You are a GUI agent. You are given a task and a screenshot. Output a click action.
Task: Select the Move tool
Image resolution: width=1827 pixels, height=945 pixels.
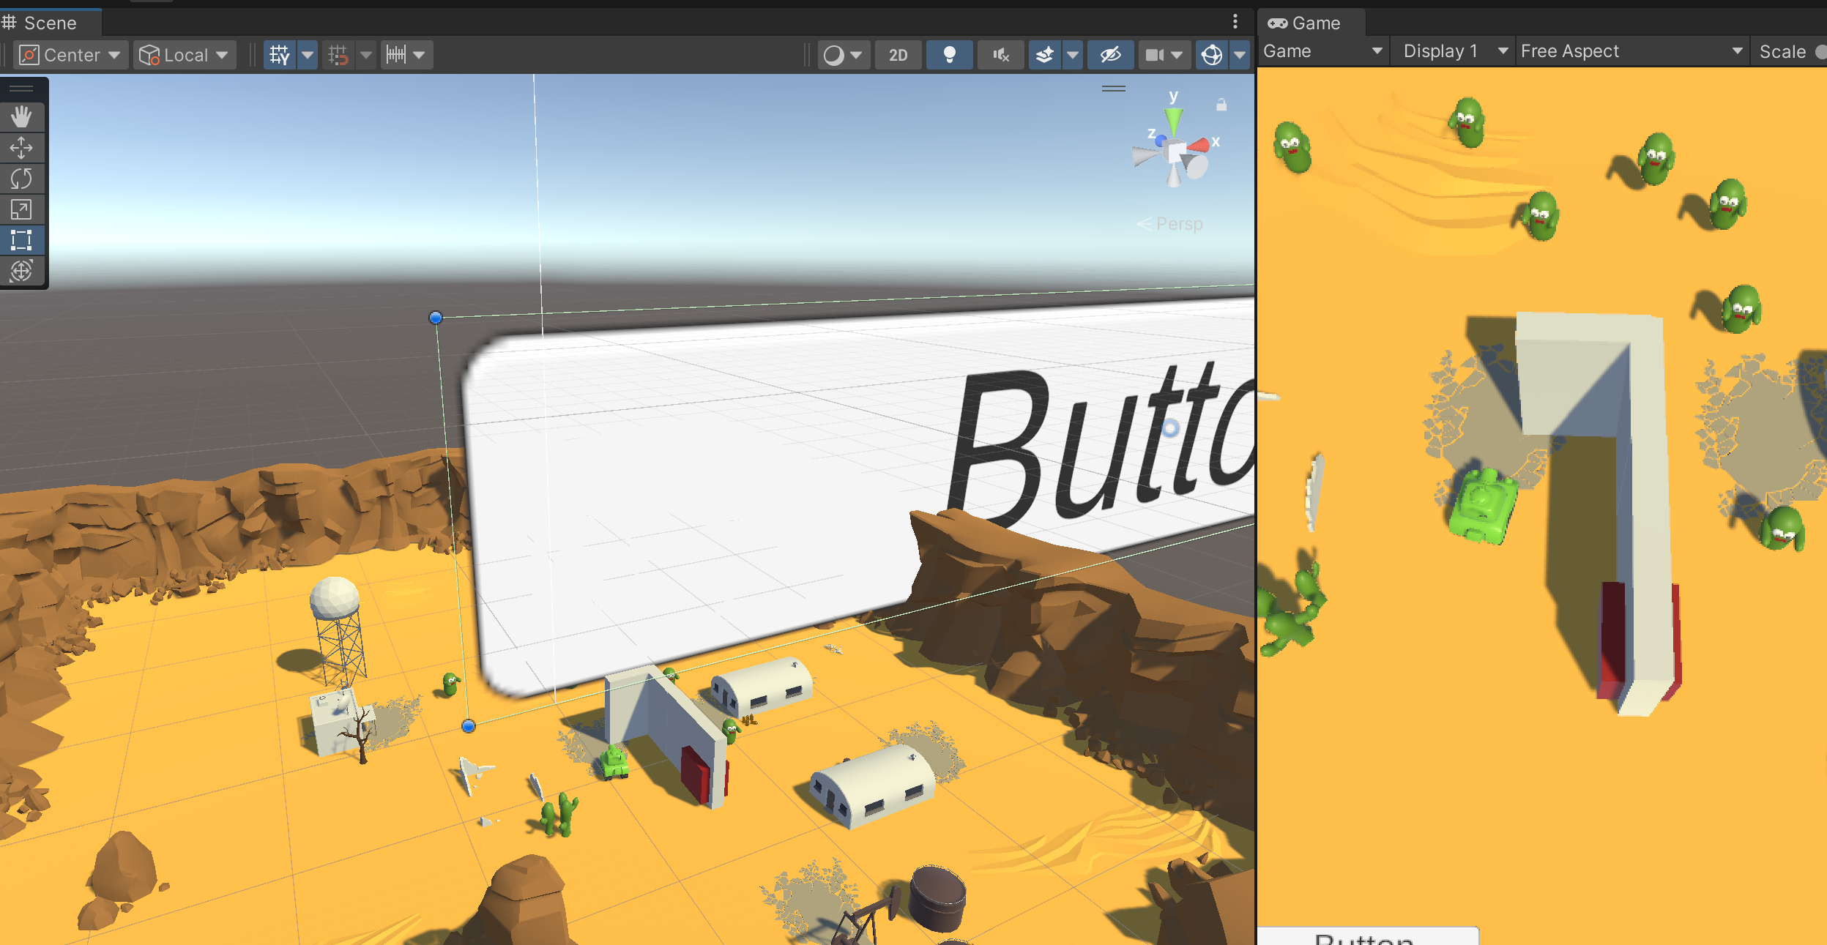[21, 148]
